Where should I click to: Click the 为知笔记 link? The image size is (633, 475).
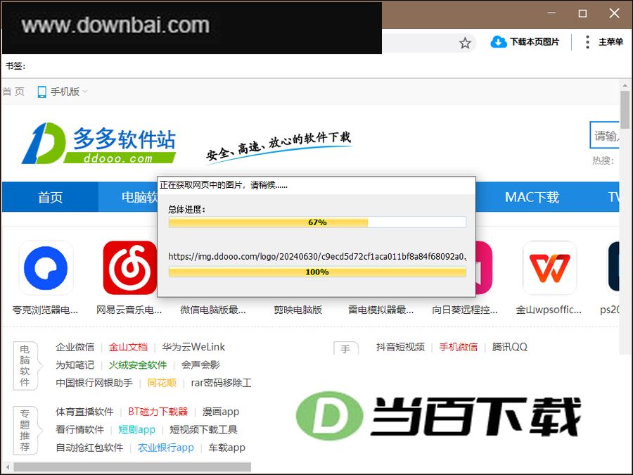tap(75, 365)
